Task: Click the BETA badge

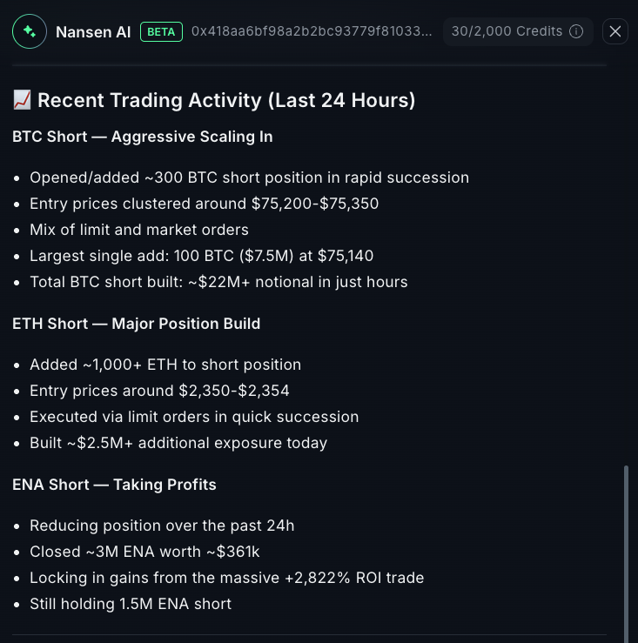Action: [161, 31]
